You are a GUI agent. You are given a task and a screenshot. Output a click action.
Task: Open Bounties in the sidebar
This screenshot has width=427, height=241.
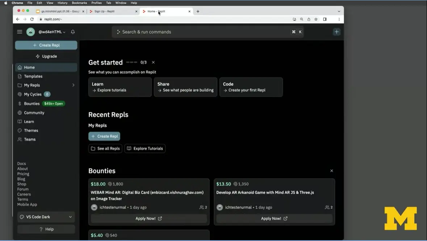(x=32, y=103)
